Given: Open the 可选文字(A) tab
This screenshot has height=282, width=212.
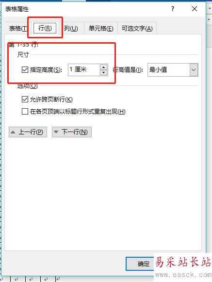Looking at the screenshot, I should pyautogui.click(x=137, y=29).
